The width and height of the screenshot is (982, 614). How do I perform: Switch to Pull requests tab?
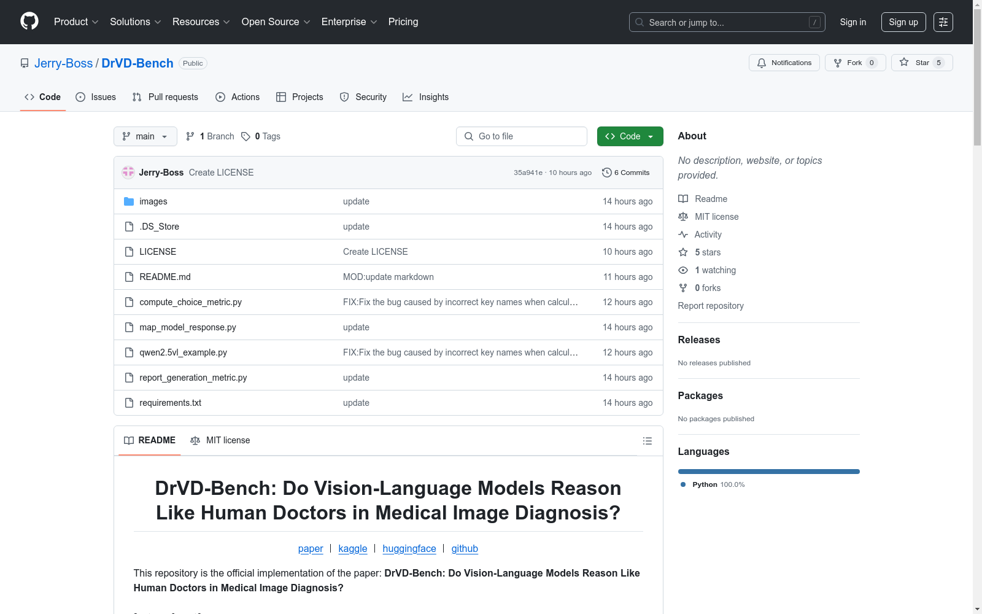pos(165,97)
